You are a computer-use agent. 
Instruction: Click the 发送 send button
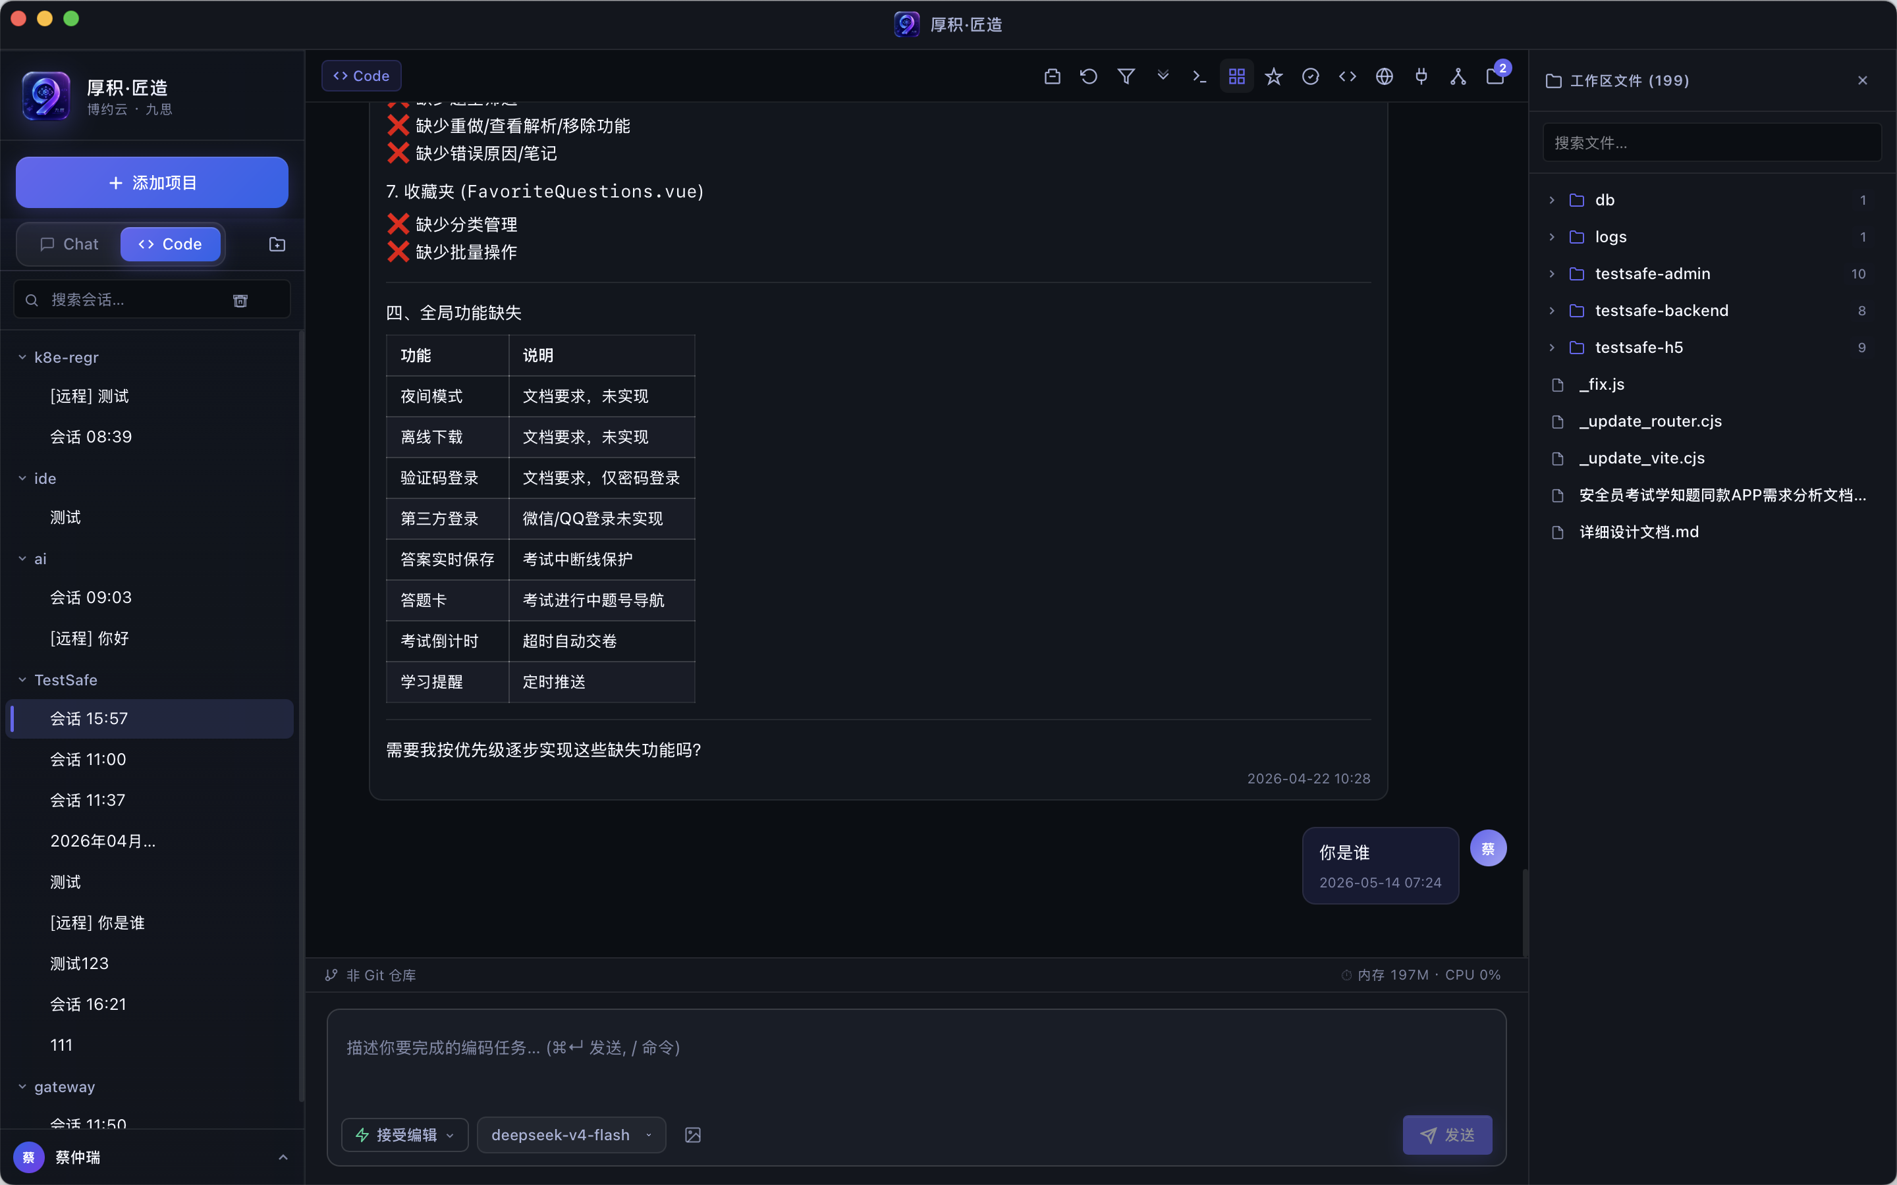(1447, 1135)
